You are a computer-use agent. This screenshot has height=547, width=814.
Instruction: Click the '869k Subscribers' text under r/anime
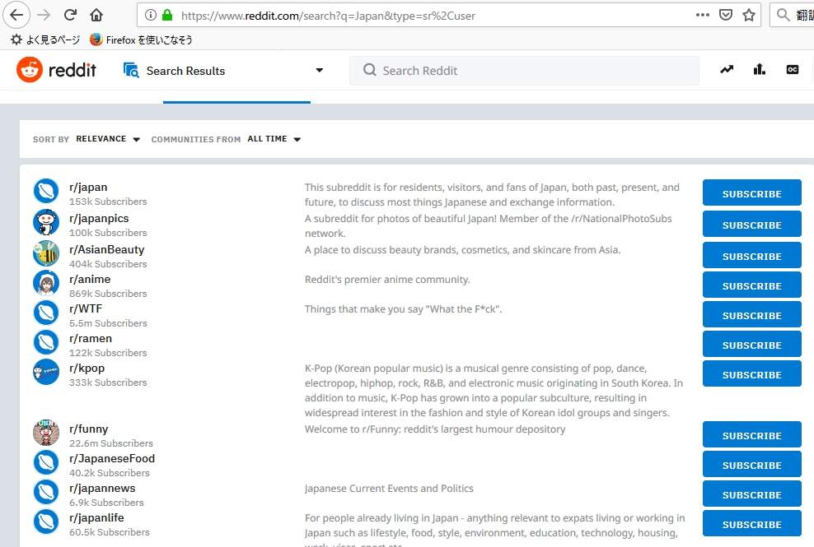click(x=108, y=294)
